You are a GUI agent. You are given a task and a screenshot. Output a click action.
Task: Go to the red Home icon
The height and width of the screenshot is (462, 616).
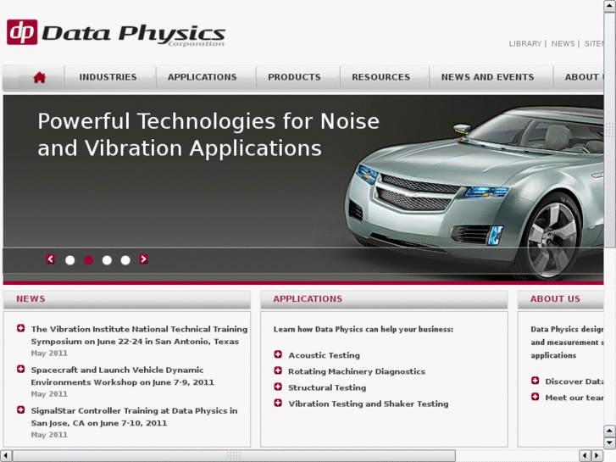39,77
